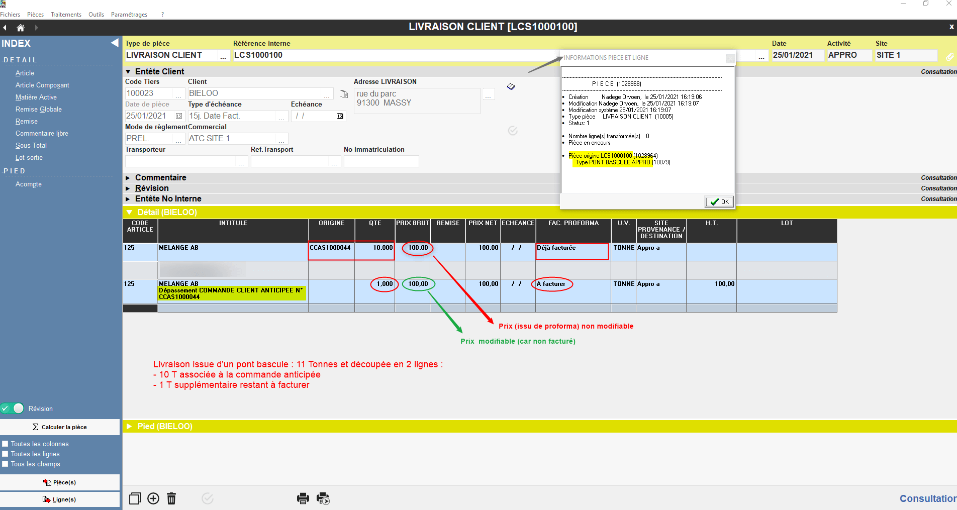Click the plus add icon in bottom toolbar

click(153, 498)
